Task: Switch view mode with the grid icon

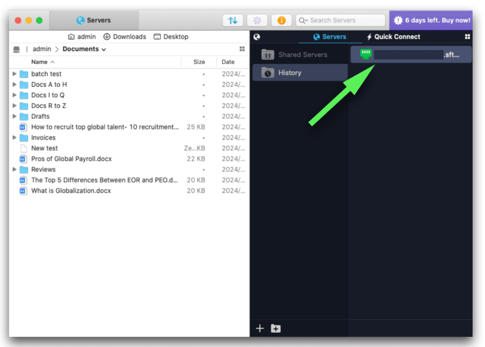Action: tap(242, 49)
